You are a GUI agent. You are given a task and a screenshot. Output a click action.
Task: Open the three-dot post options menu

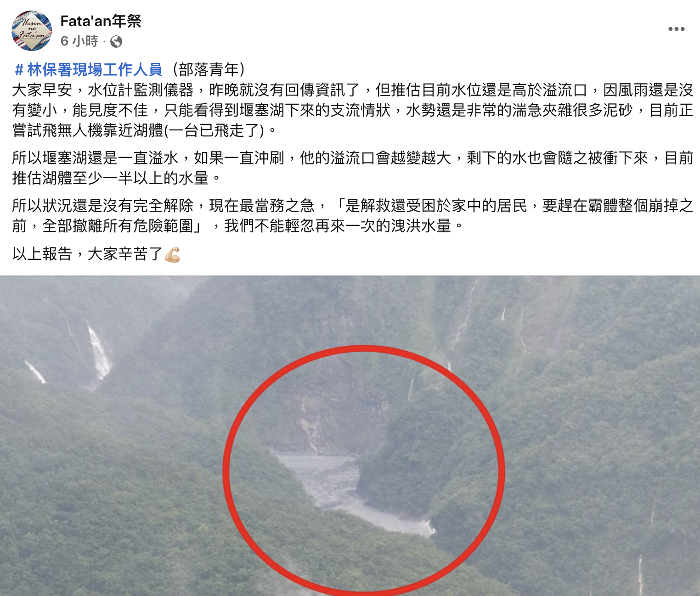tap(676, 29)
